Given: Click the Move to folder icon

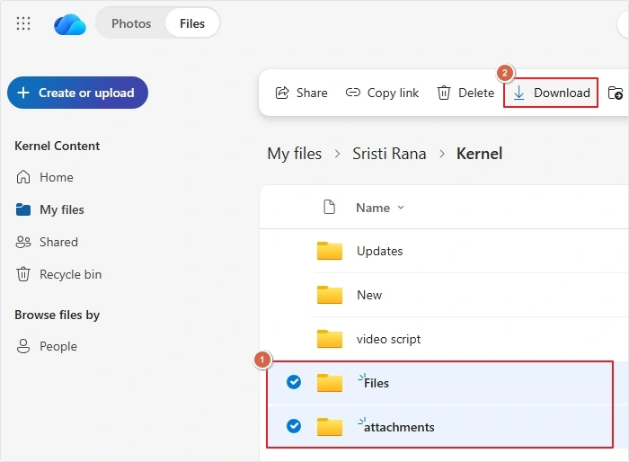Looking at the screenshot, I should coord(616,93).
